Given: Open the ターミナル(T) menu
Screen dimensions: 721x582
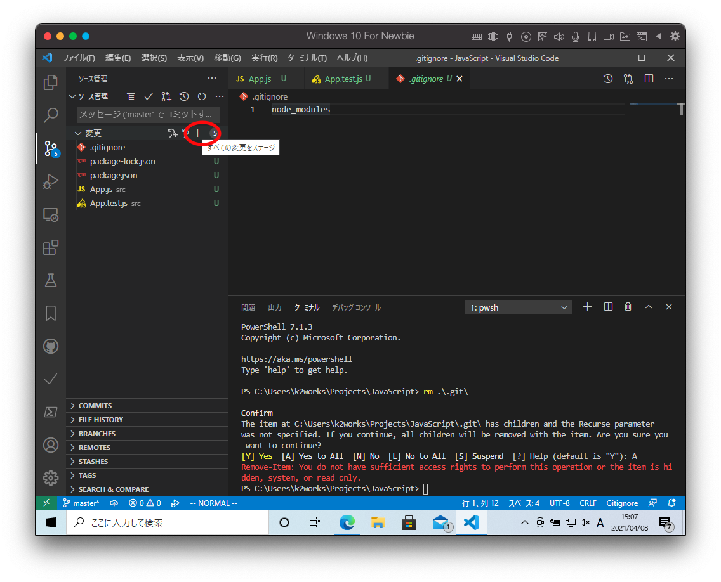Looking at the screenshot, I should 307,58.
